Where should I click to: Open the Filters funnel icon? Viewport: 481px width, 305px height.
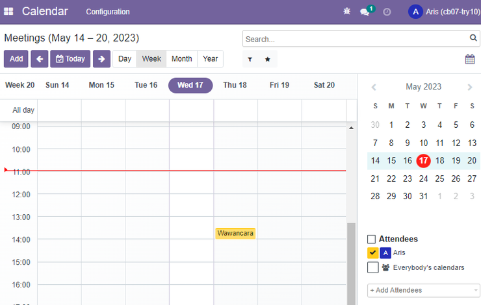point(250,59)
